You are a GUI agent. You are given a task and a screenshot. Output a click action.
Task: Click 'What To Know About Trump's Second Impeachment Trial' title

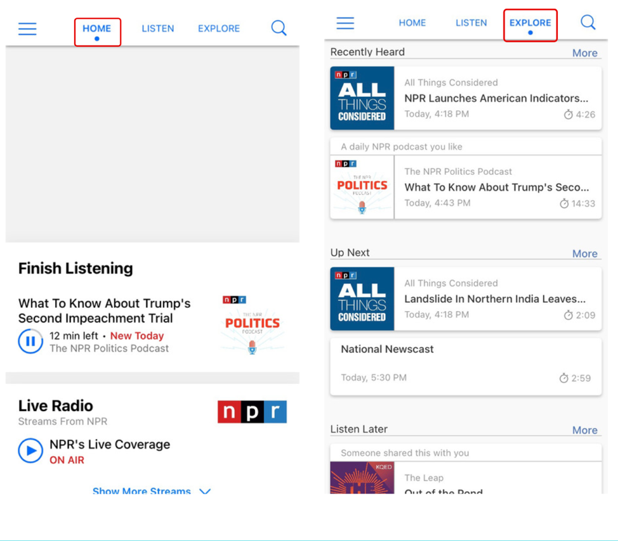click(105, 310)
